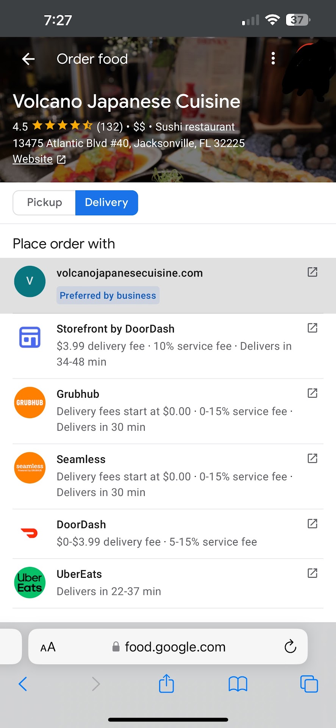Image resolution: width=336 pixels, height=728 pixels.
Task: Open Safari share sheet
Action: (166, 684)
